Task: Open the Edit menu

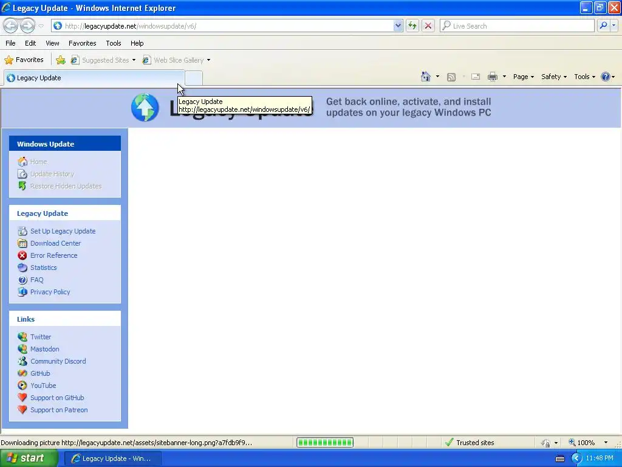Action: [30, 43]
